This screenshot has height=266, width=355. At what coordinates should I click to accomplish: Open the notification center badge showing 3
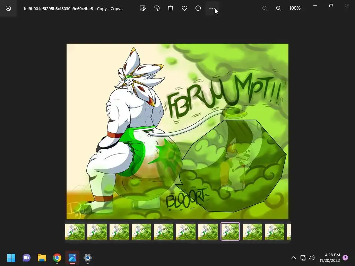pyautogui.click(x=345, y=258)
